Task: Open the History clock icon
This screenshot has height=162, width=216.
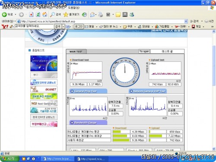Action: click(84, 14)
